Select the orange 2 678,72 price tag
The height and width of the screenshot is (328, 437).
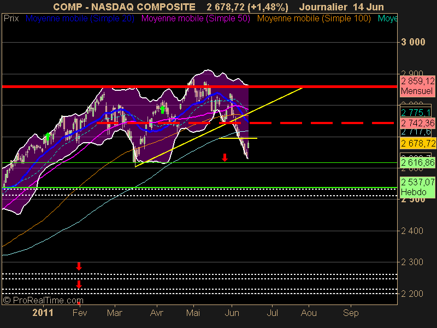418,143
